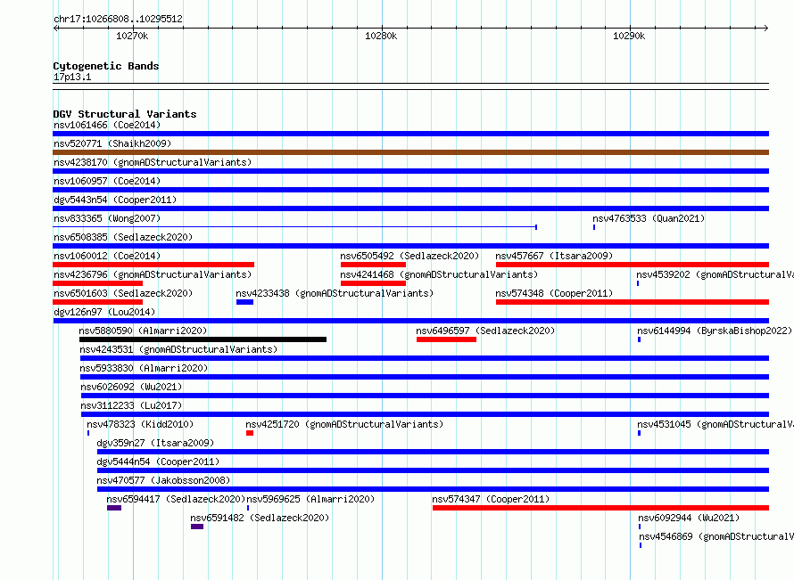Open dgv126n97 (Lou2014) label
Screen dimensions: 794x580
coord(104,312)
